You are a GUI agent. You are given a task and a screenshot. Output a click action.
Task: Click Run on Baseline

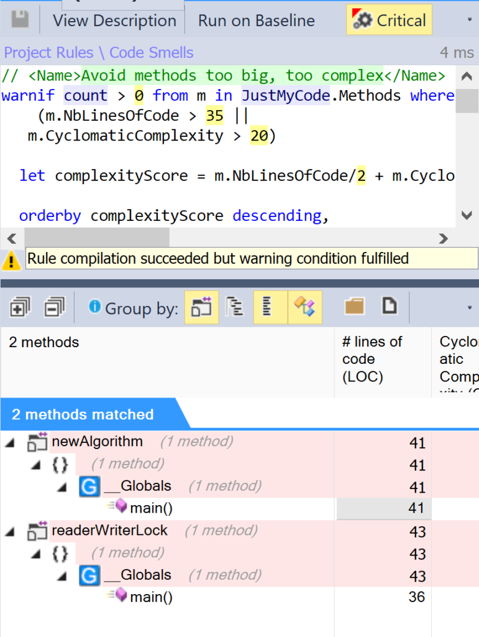tap(256, 21)
